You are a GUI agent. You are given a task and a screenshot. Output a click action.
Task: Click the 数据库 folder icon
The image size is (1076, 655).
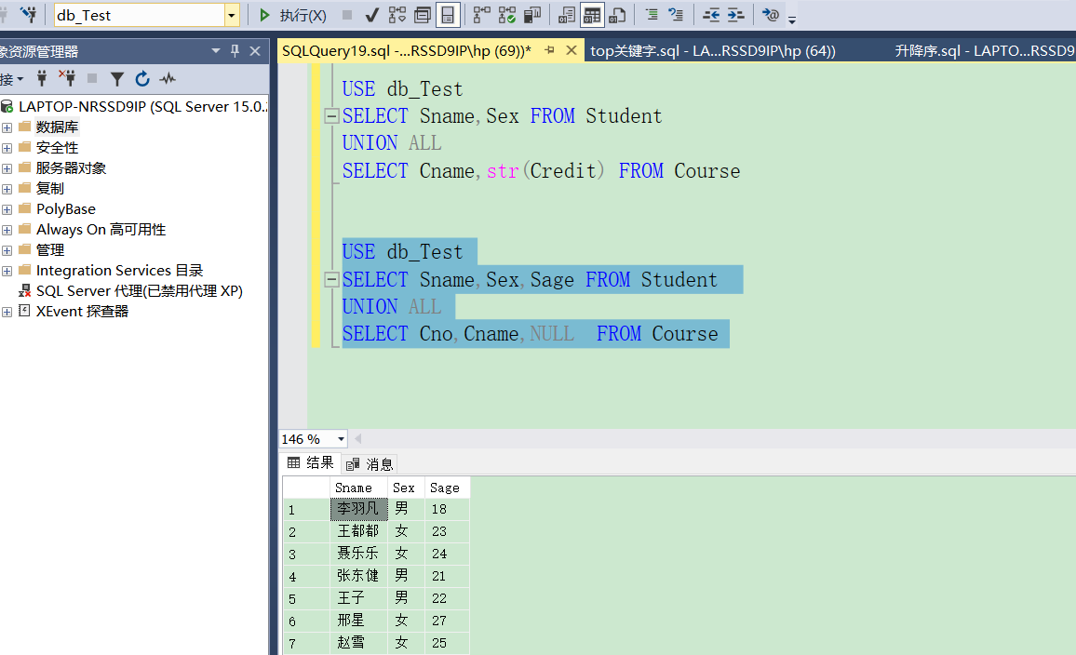pos(25,127)
